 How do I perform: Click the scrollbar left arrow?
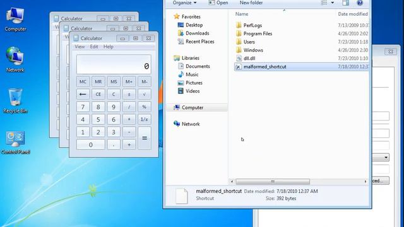click(x=232, y=182)
